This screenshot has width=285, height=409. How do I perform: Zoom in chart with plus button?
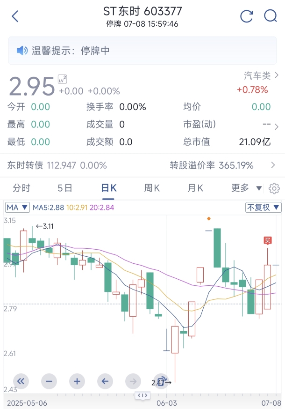tap(77, 381)
